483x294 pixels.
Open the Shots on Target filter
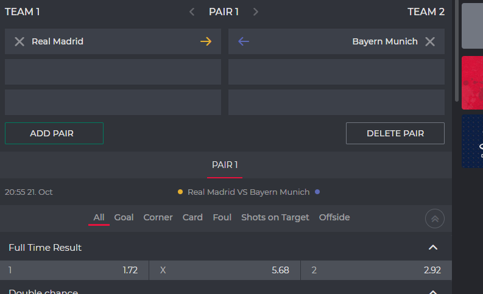tap(275, 217)
